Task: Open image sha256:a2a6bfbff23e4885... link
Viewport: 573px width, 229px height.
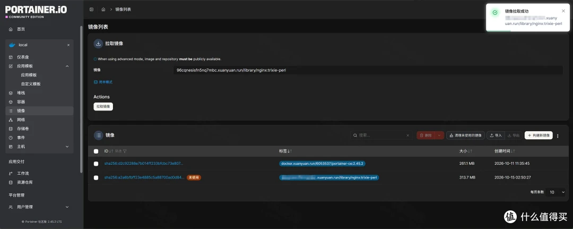Action: click(x=144, y=178)
